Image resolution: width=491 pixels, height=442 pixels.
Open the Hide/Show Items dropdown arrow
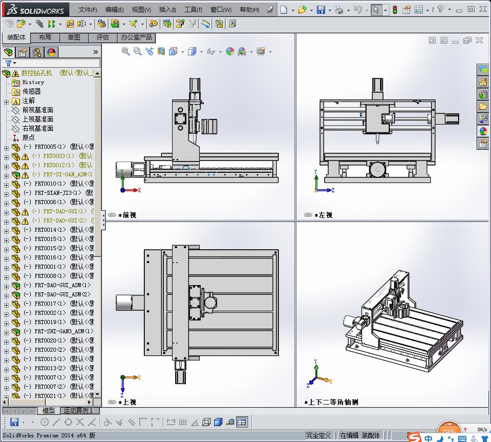coord(221,52)
